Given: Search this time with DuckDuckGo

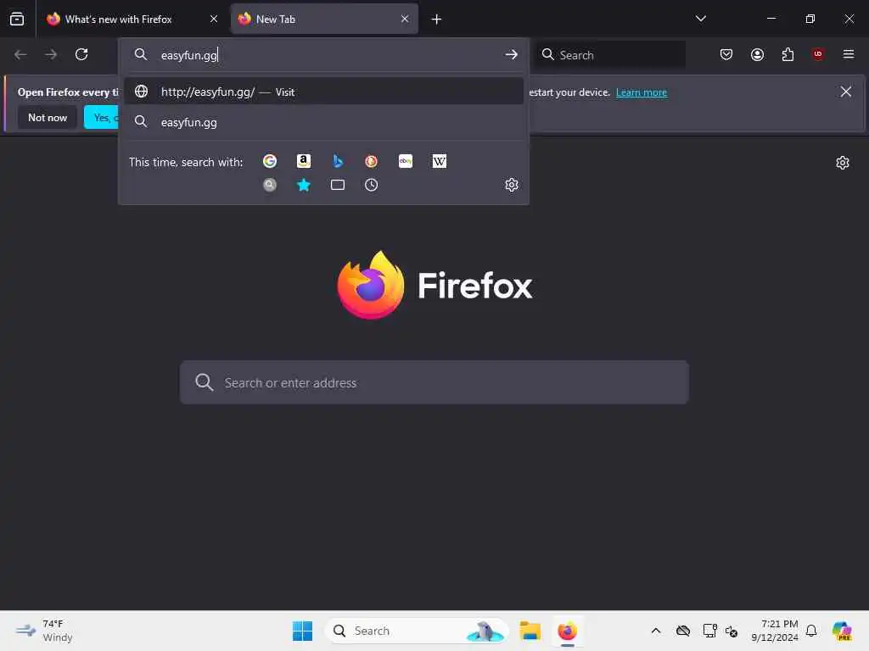Looking at the screenshot, I should pos(372,161).
